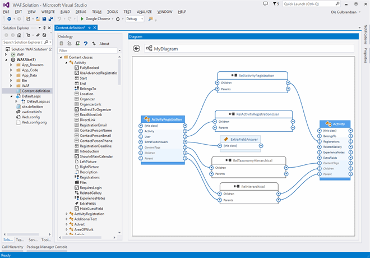Select the FullyBooked checkbox item
The width and height of the screenshot is (370, 258).
(x=87, y=68)
